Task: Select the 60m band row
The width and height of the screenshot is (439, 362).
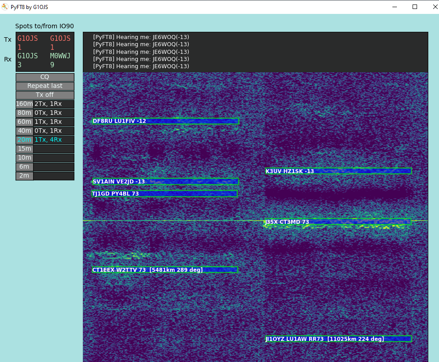Action: pyautogui.click(x=24, y=122)
